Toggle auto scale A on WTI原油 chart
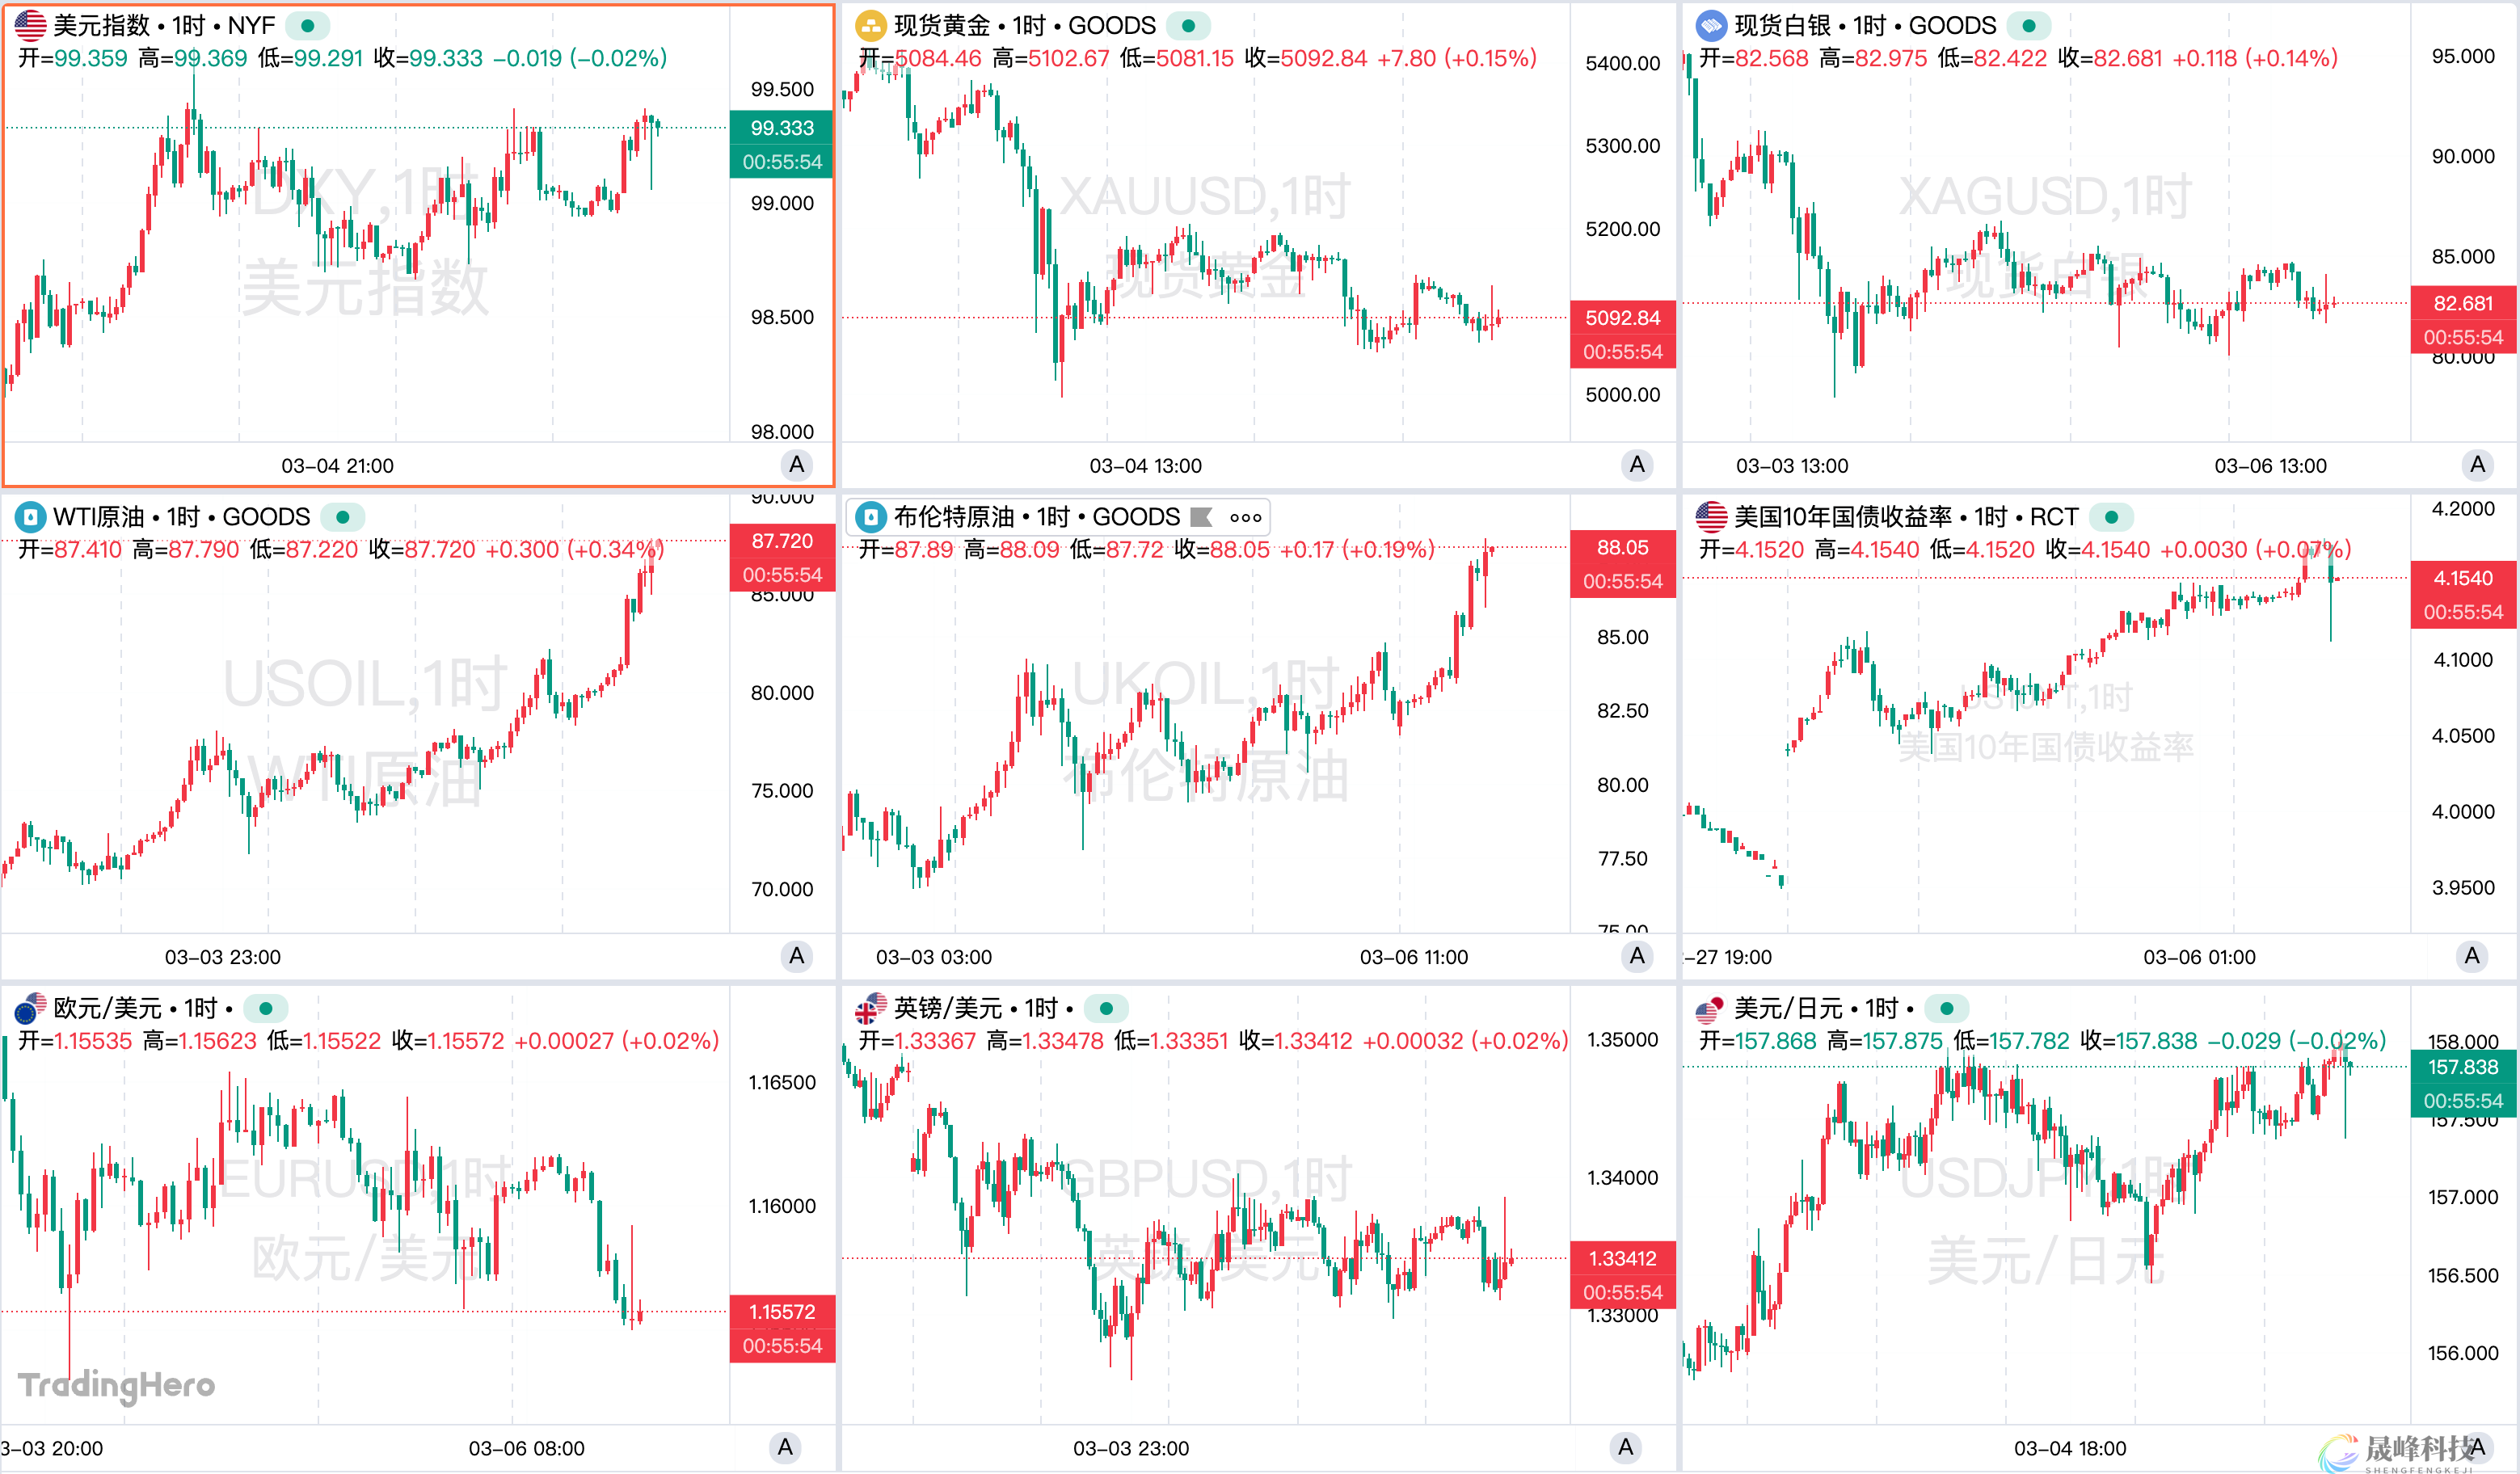Screen dimensions: 2520x1474 796,956
